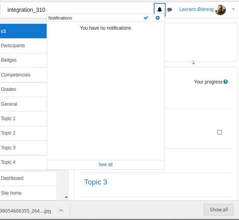Open notification preferences gear icon

click(x=157, y=18)
